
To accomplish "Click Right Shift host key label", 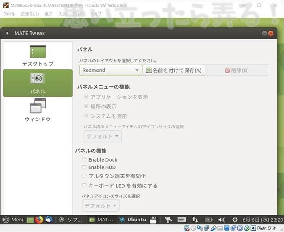I will 267,228.
